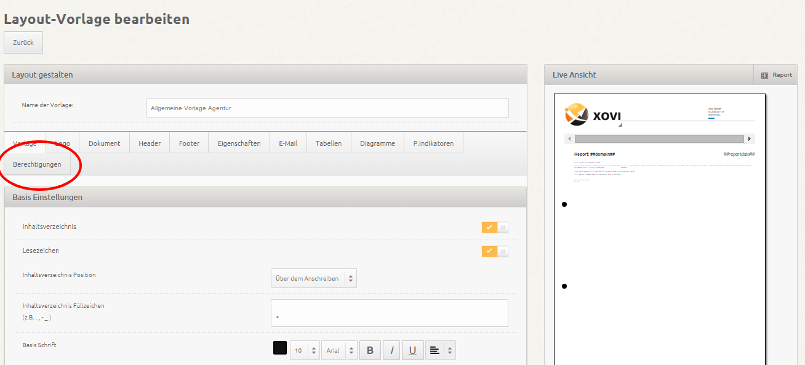Switch to the Berechtigungen tab
Image resolution: width=805 pixels, height=365 pixels.
point(37,164)
